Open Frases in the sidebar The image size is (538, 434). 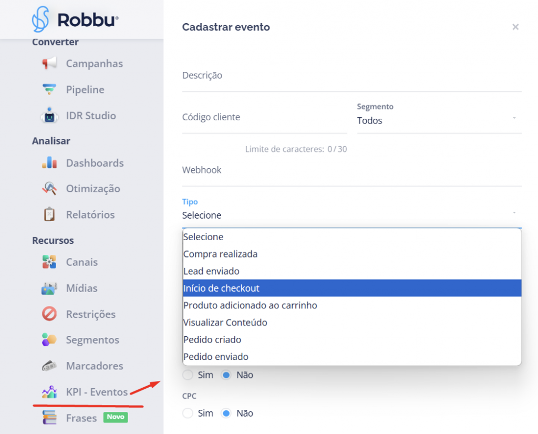81,418
